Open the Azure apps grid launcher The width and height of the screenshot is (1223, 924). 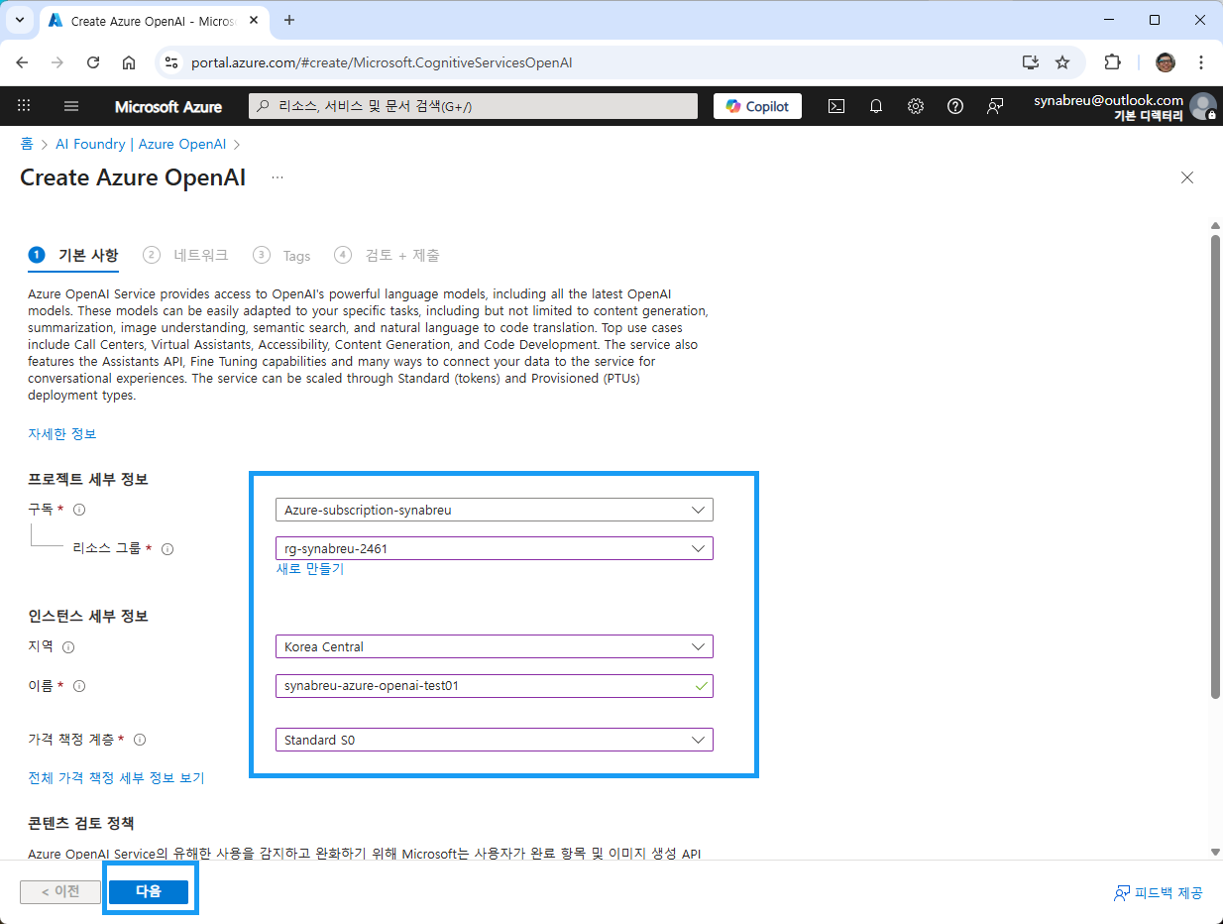coord(25,106)
